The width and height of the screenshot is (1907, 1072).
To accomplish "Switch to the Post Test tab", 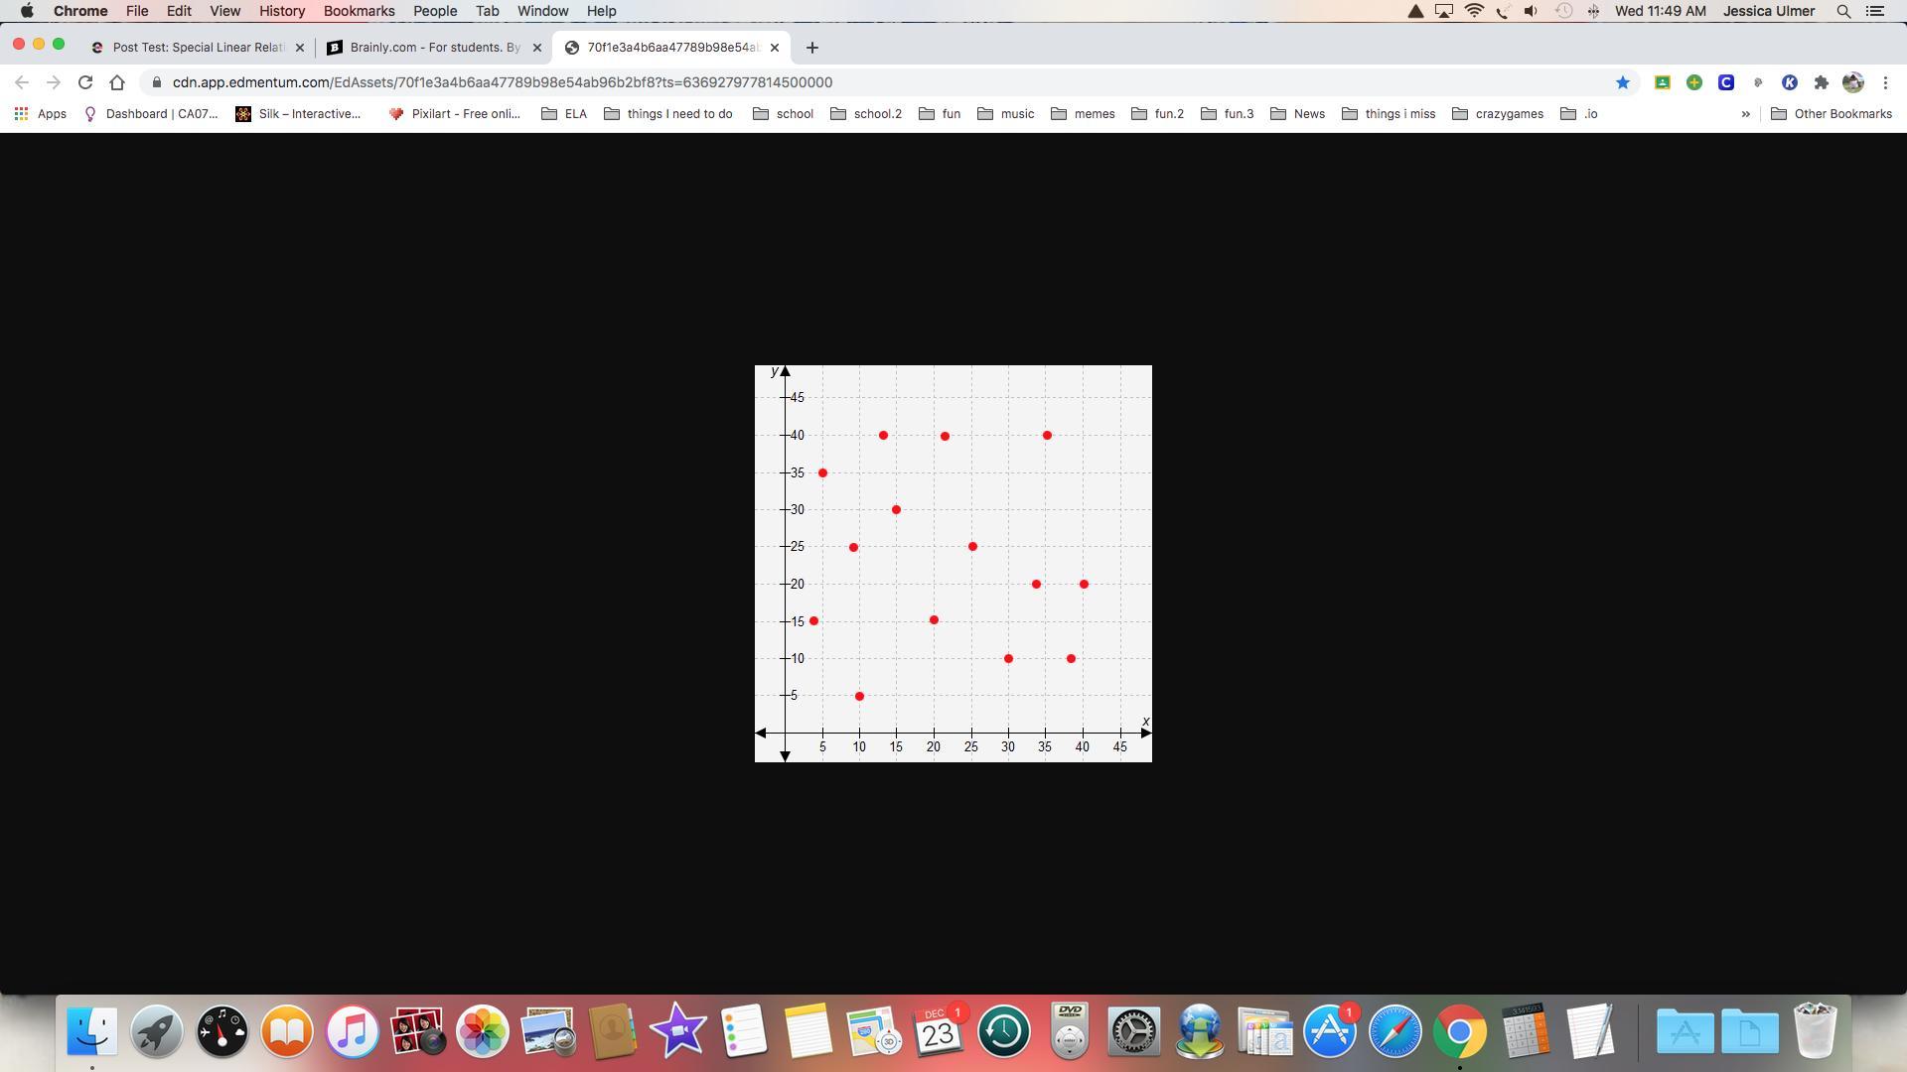I will point(197,48).
